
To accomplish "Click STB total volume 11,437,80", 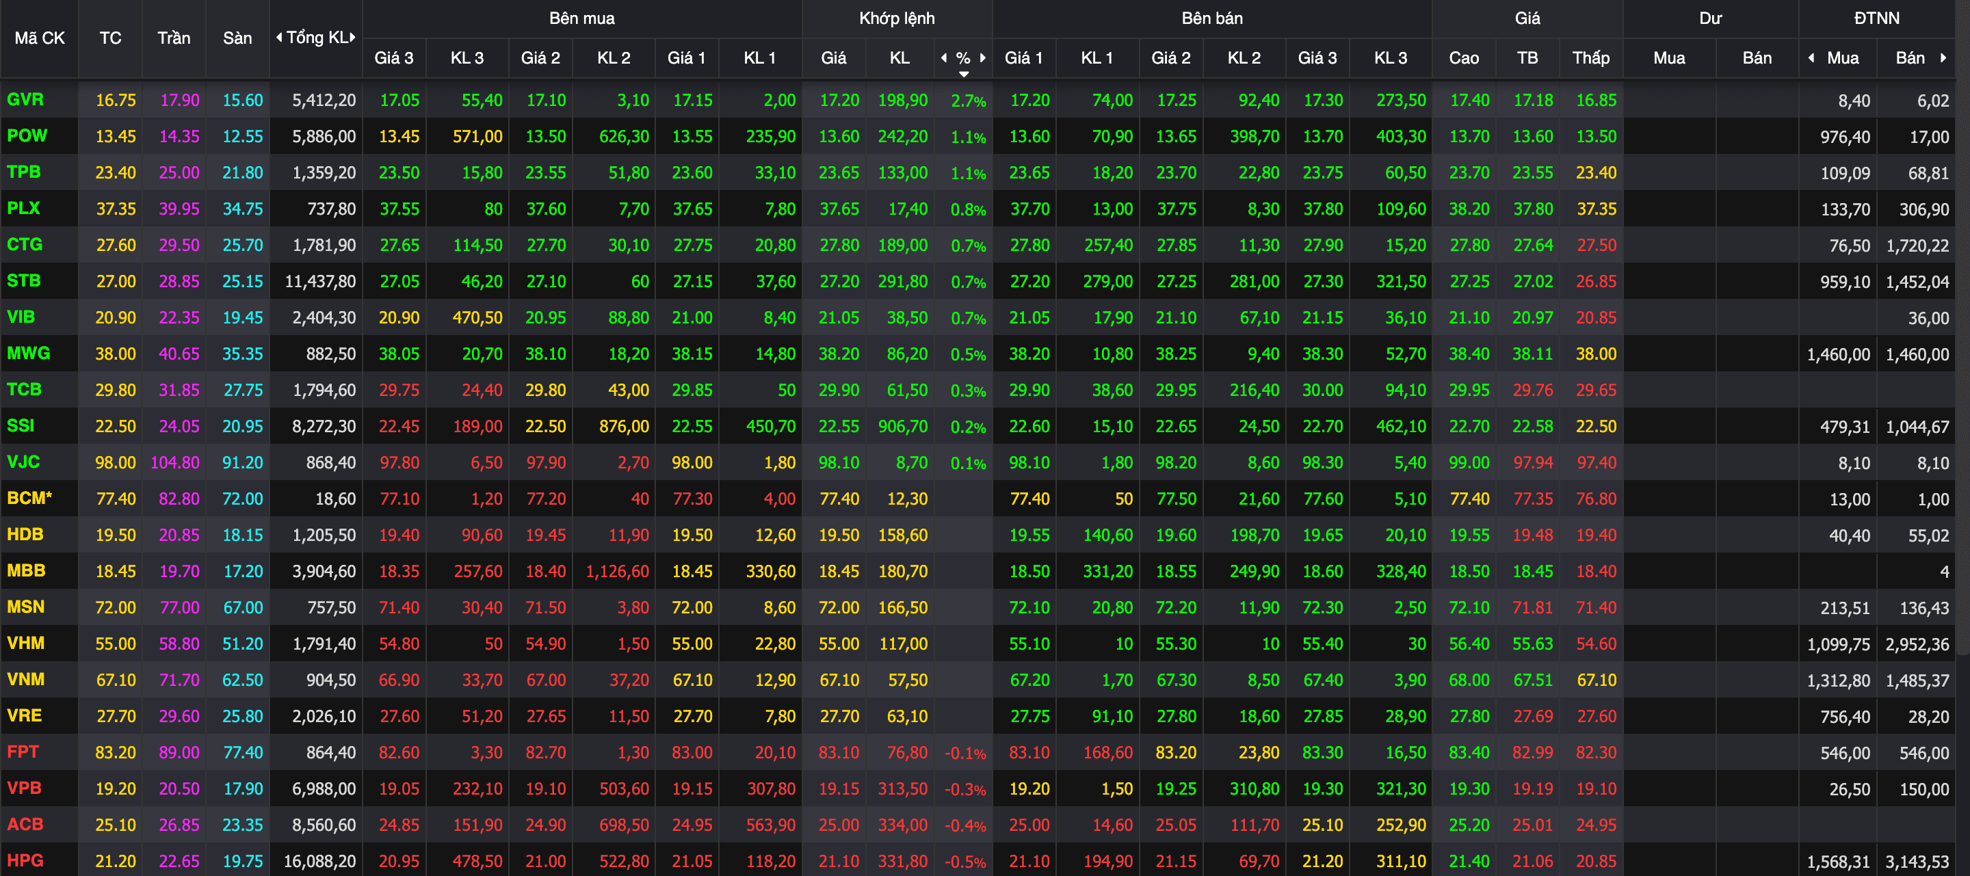I will (319, 281).
